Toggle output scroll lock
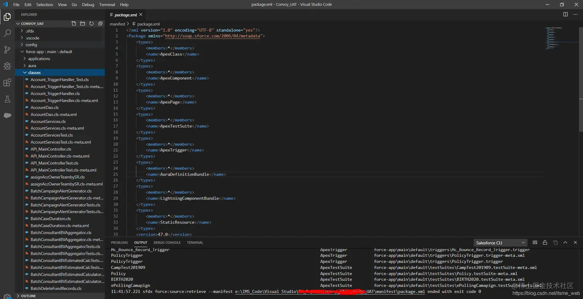Screen dimensions: 583x299 545,242
